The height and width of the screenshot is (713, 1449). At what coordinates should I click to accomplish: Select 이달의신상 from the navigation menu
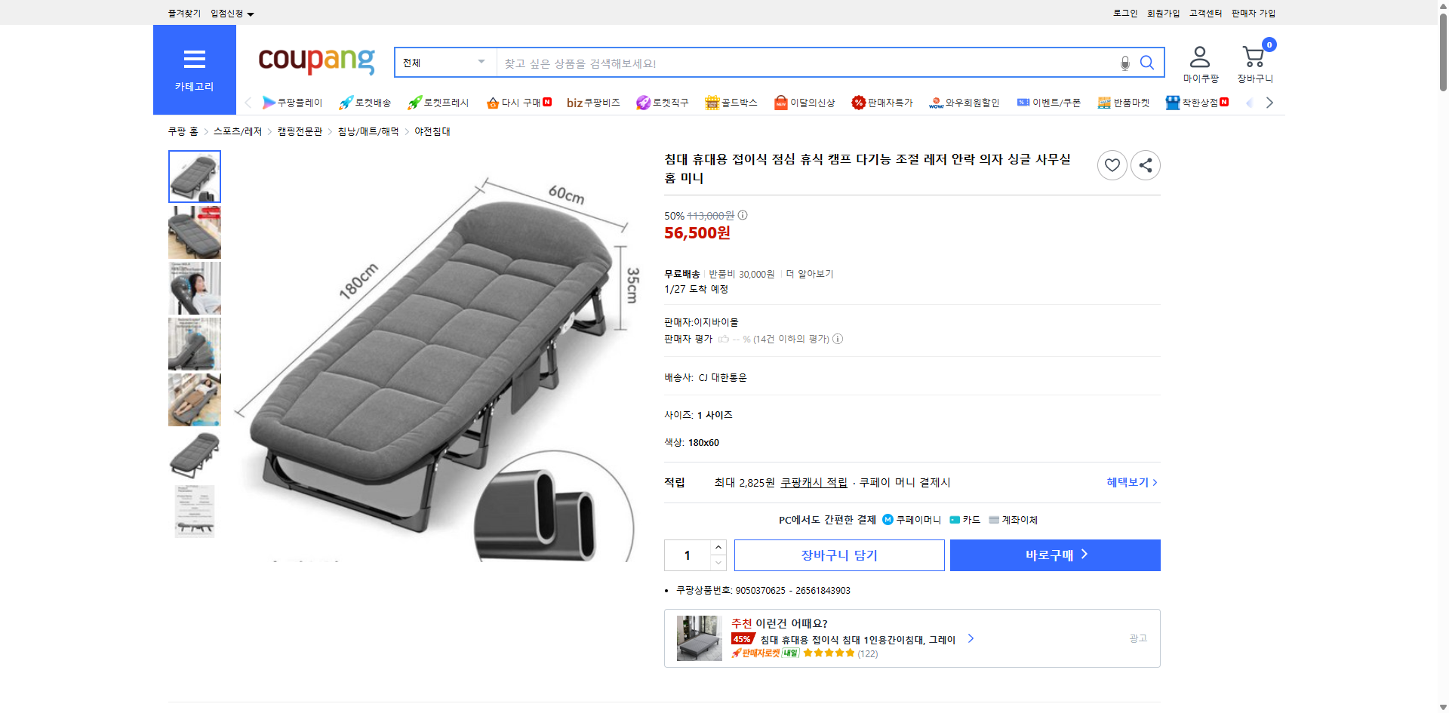pyautogui.click(x=804, y=102)
